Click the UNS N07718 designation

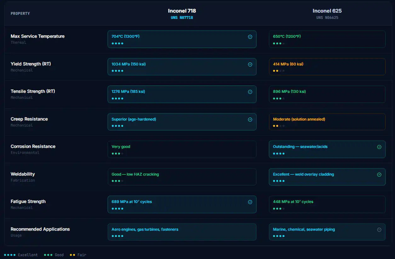pos(182,18)
